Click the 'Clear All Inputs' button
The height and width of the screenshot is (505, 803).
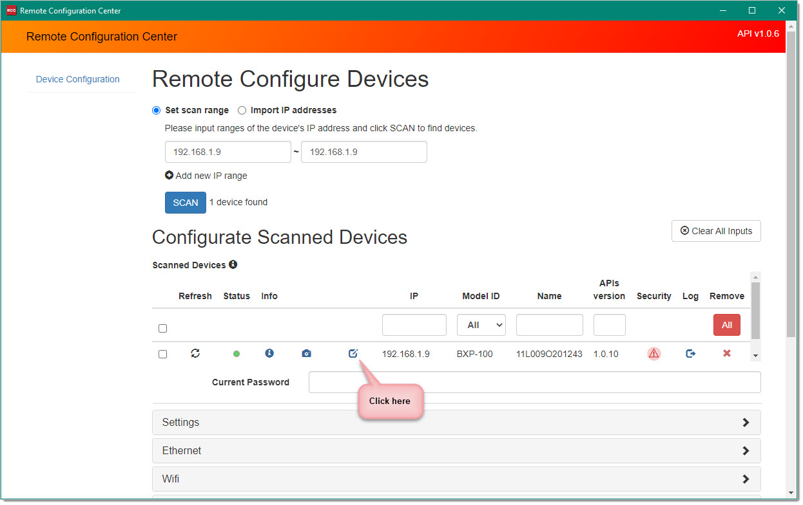[x=715, y=231]
